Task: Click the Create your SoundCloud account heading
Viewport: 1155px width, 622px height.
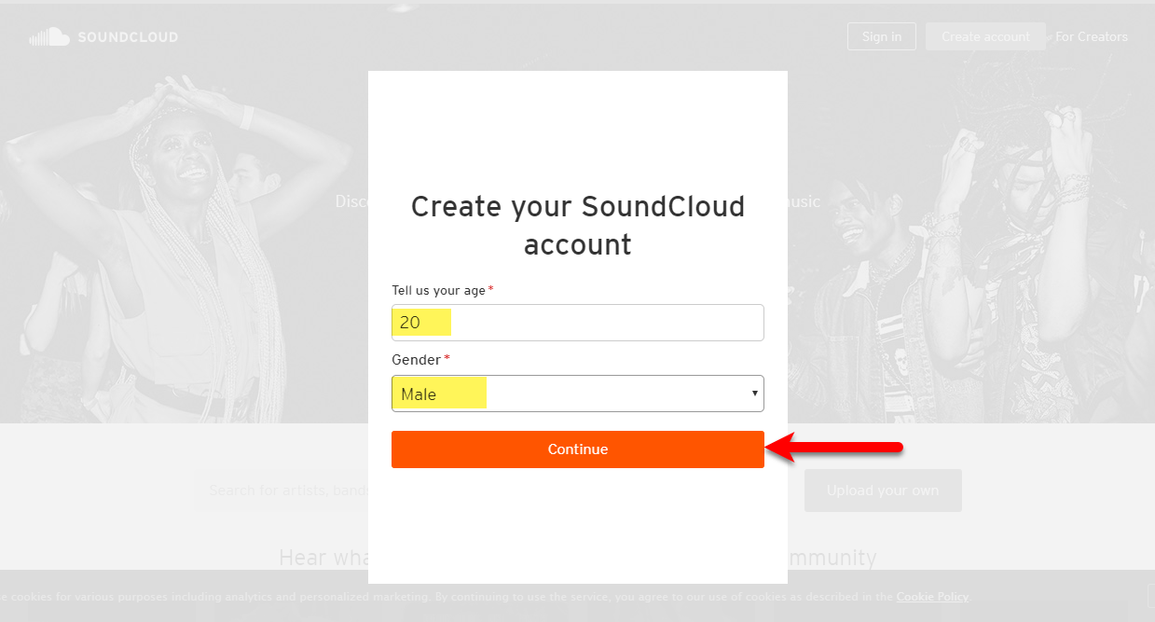Action: (578, 225)
